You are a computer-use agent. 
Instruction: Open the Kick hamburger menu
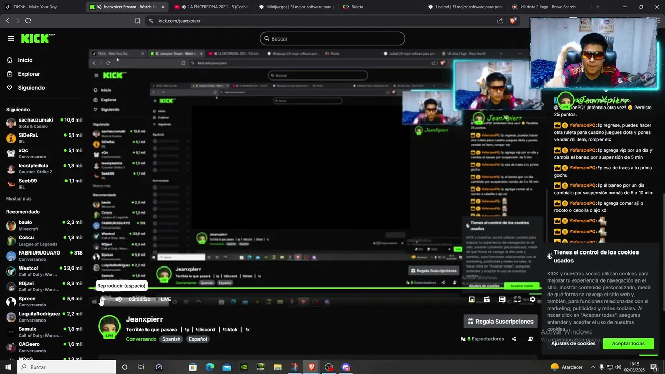11,38
